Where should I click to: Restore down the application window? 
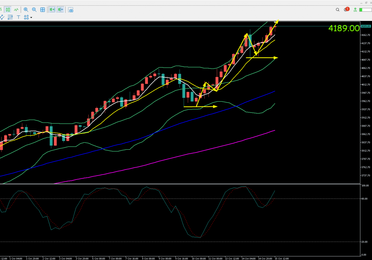tap(366, 2)
